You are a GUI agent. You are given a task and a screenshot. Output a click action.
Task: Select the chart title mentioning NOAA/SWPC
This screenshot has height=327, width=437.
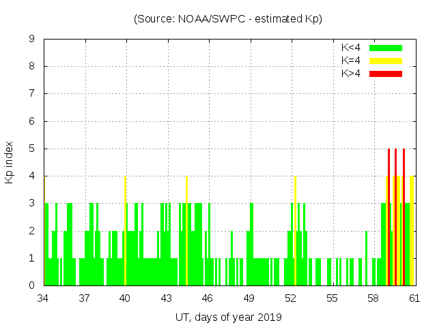click(x=228, y=19)
